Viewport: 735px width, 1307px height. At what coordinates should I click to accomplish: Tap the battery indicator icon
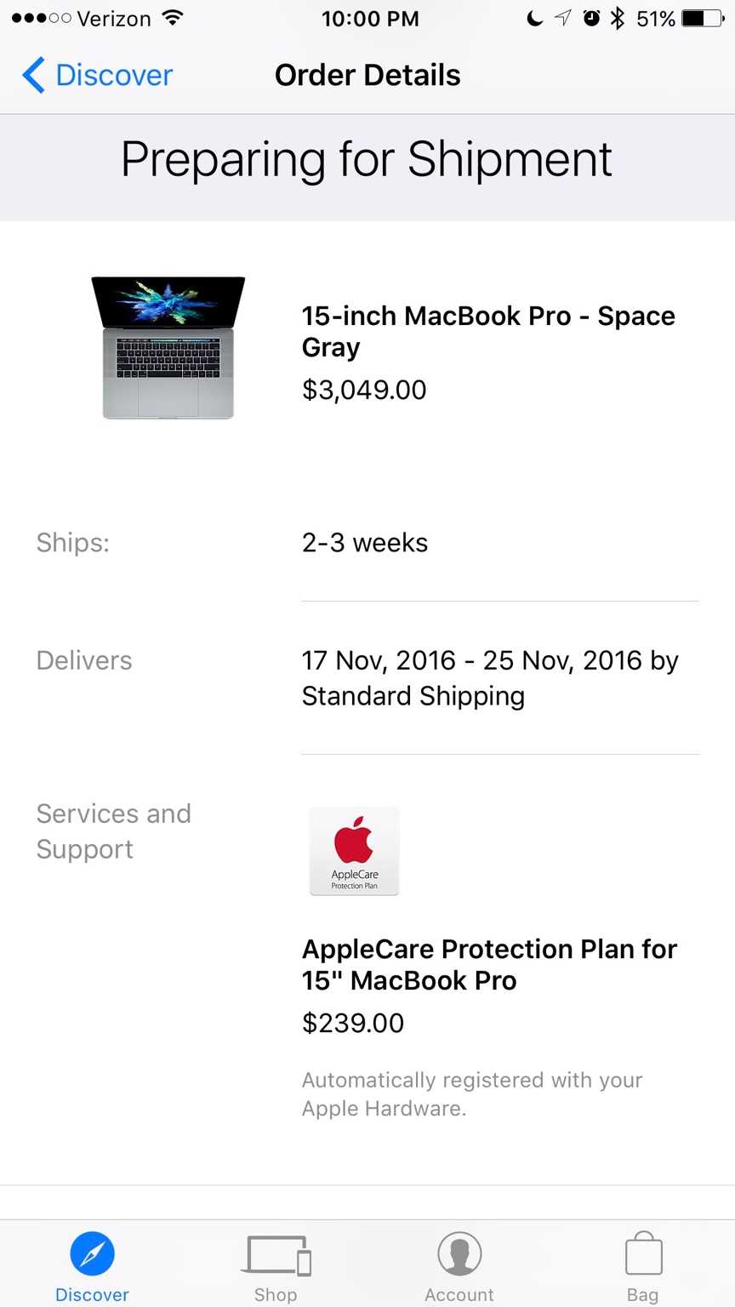[x=703, y=18]
